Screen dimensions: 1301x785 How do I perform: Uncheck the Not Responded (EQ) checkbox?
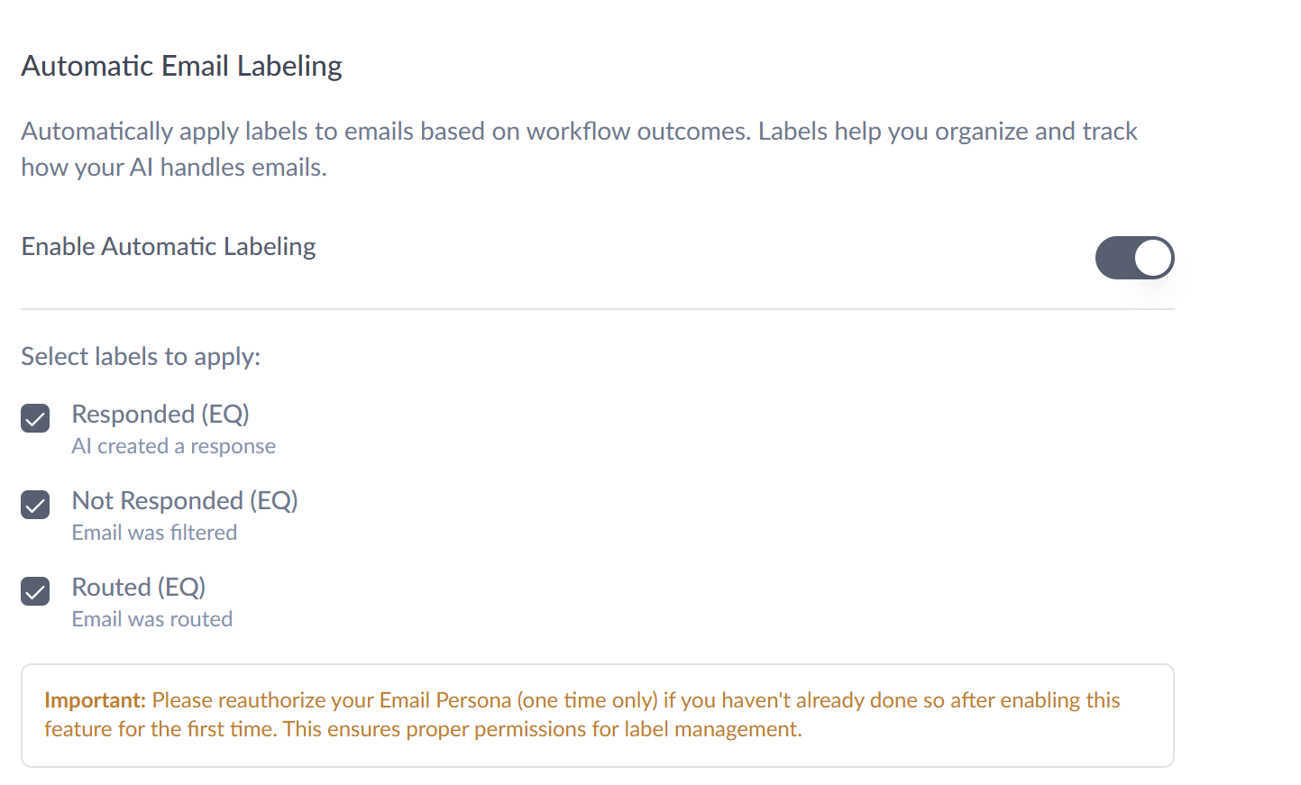35,505
